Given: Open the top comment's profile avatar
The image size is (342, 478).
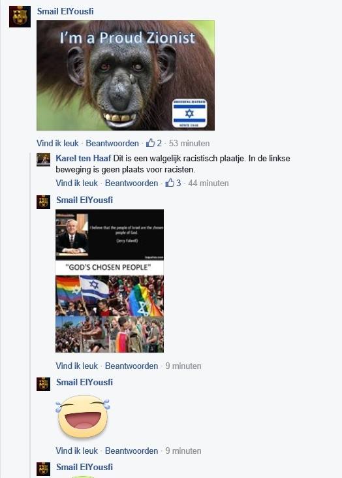Looking at the screenshot, I should [x=20, y=16].
